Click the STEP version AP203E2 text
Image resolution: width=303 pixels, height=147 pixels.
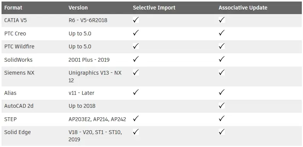[x=80, y=119]
